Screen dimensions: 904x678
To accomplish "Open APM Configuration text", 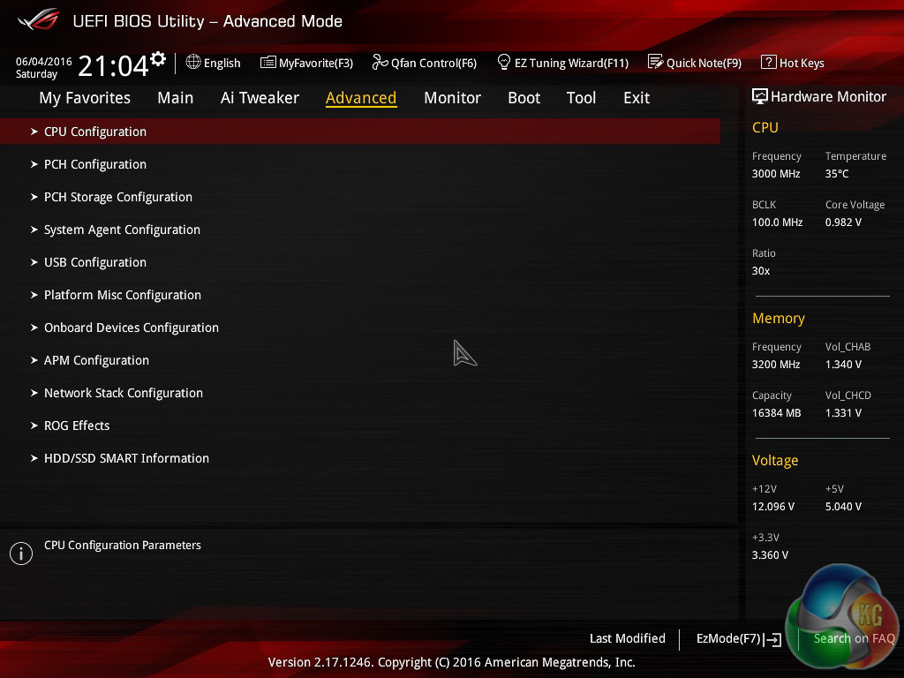I will (96, 361).
